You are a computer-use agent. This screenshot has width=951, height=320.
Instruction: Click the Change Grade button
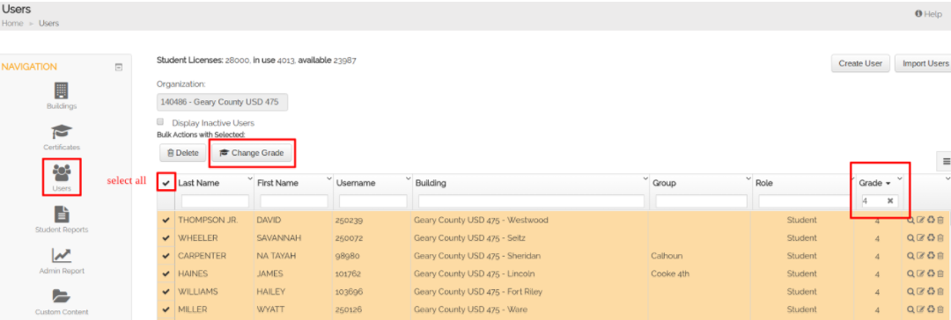tap(252, 153)
